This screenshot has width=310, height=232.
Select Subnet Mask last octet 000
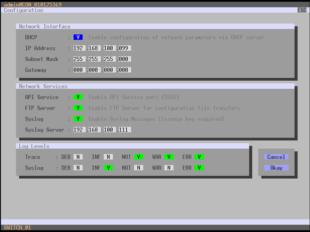coord(125,59)
